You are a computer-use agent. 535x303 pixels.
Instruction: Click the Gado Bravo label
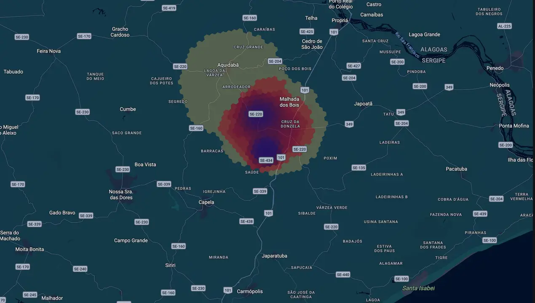62,213
